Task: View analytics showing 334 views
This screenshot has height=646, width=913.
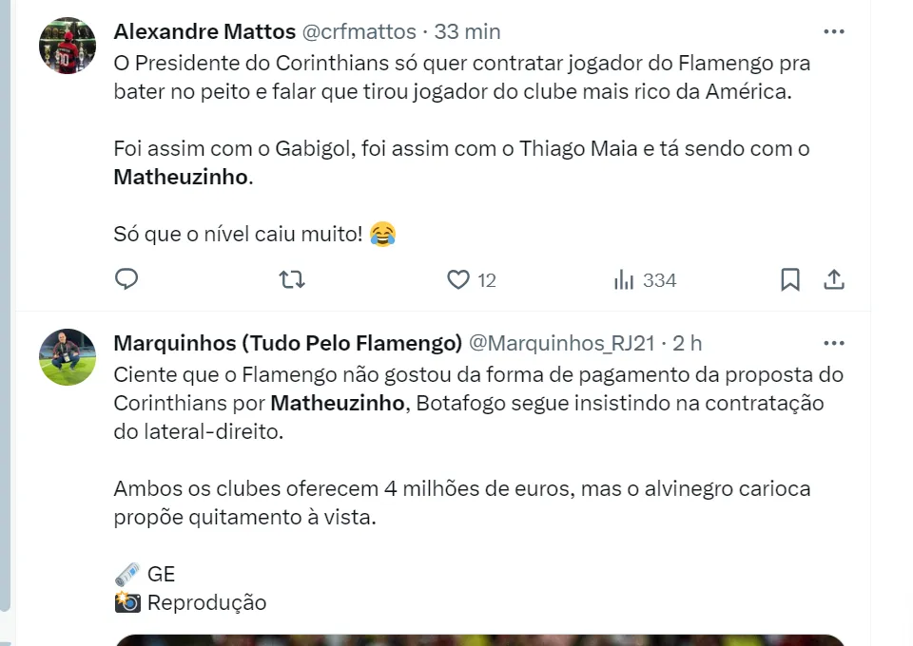Action: [x=644, y=279]
